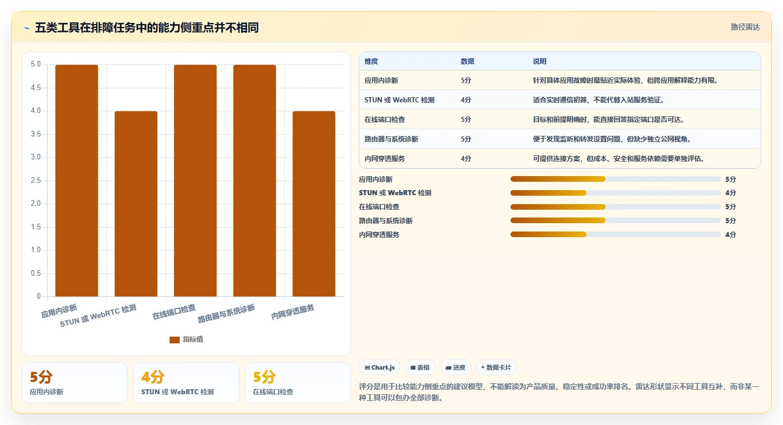This screenshot has height=425, width=783.
Task: Click the 在线端口检查 bar in the chart
Action: pyautogui.click(x=195, y=181)
